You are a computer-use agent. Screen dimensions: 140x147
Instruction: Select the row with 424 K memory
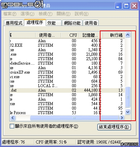[x=68, y=99]
